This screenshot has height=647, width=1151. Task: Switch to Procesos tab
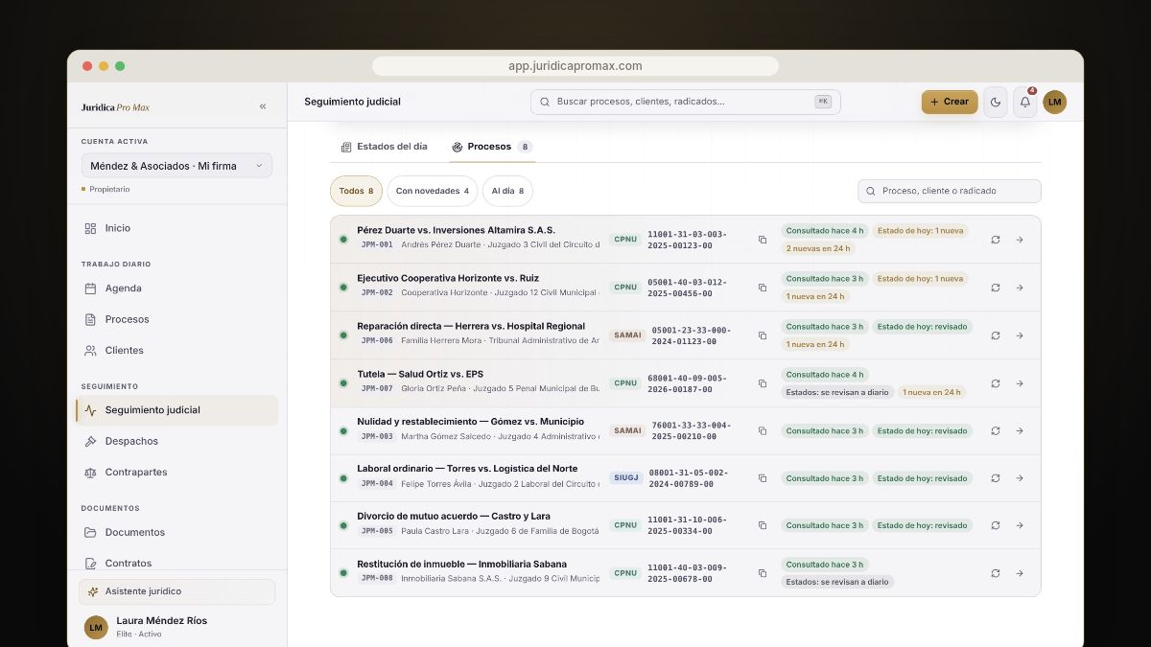pos(491,147)
